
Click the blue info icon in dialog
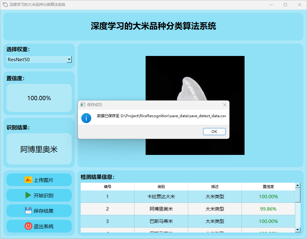point(86,118)
